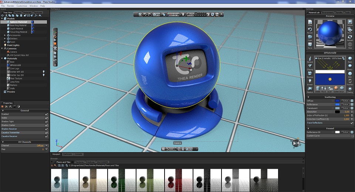Collapse the Models tree node

point(2,18)
